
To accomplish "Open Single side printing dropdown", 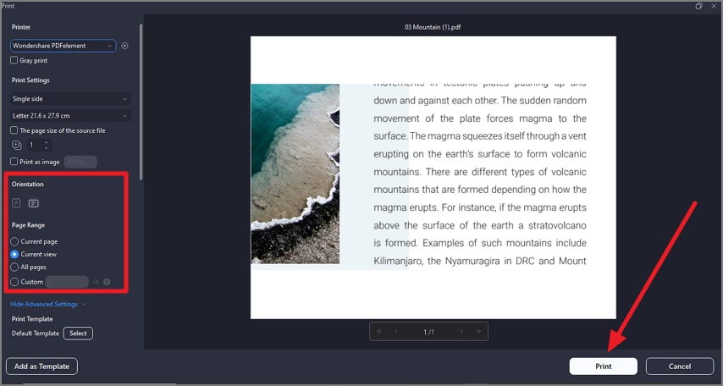I will (x=70, y=99).
